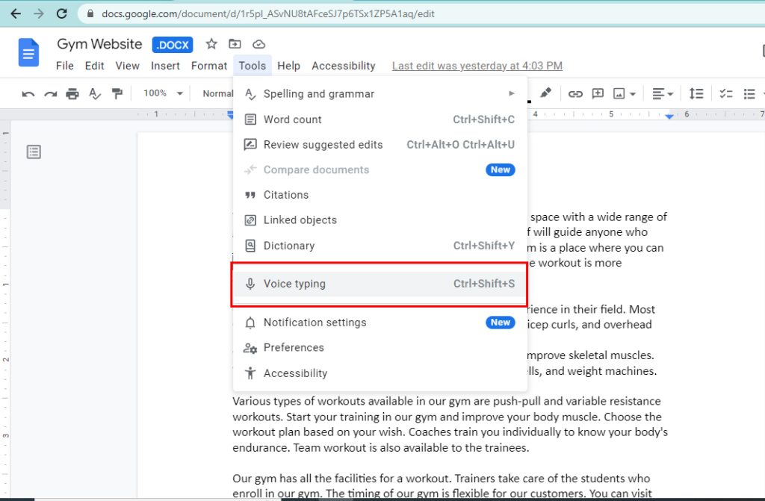Select the Paint format tool
The image size is (765, 501).
117,93
